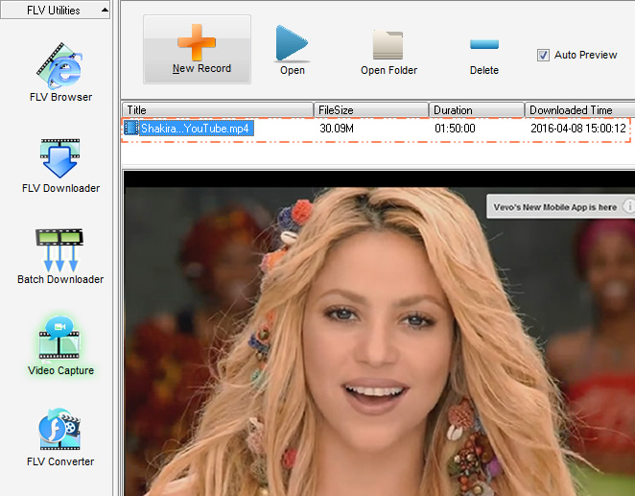Sort list by Duration column header
The image size is (635, 496).
[477, 110]
